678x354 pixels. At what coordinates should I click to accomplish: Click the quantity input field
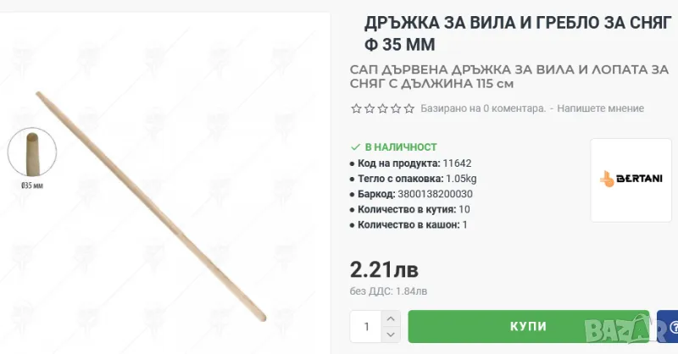tap(366, 326)
